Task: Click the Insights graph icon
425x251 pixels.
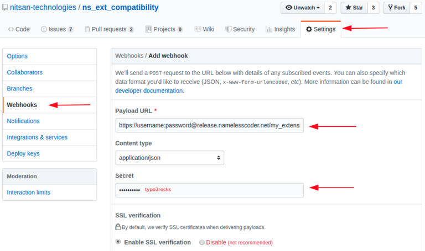Action: pos(268,29)
